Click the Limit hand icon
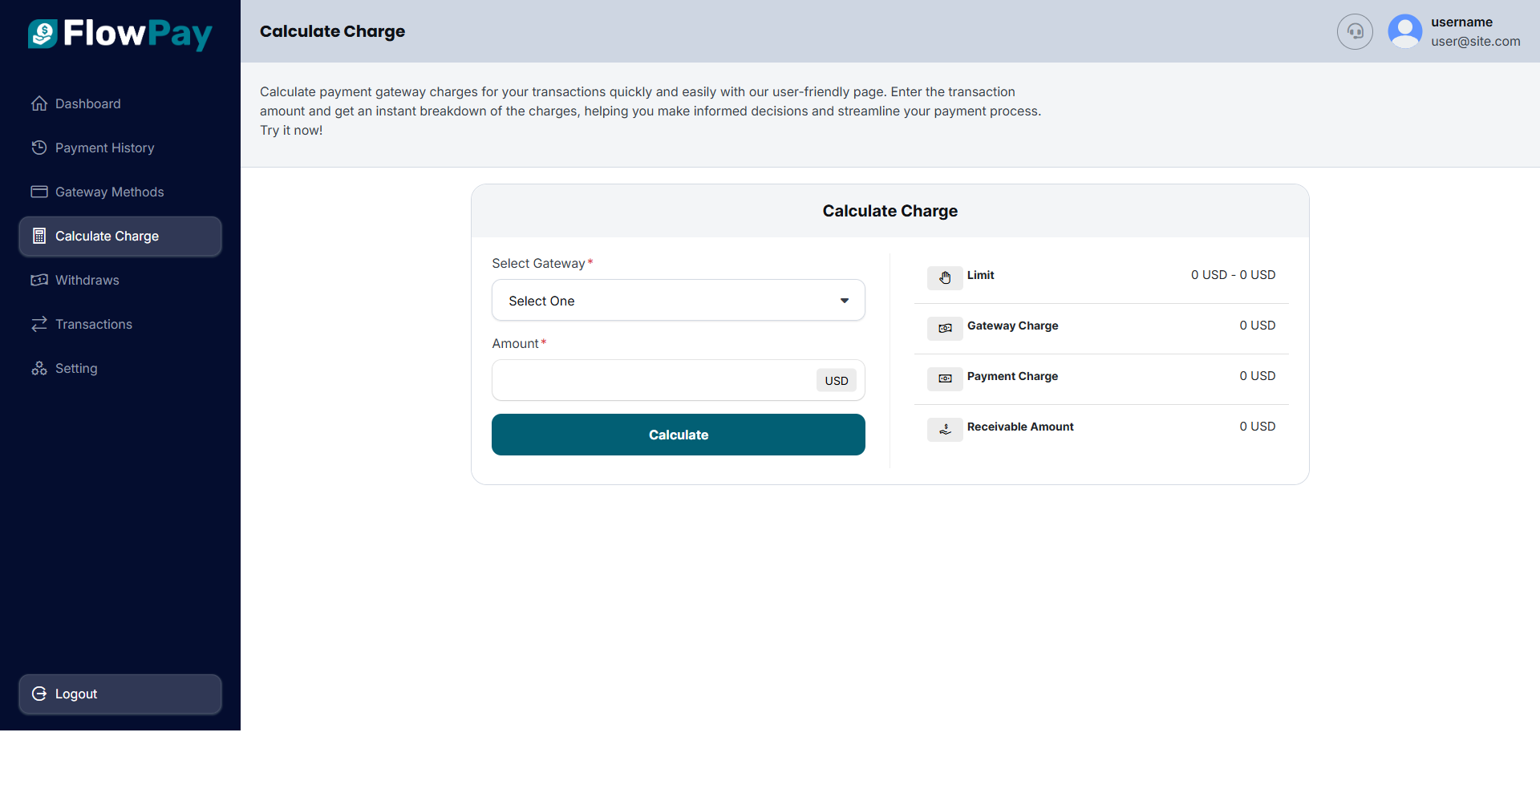This screenshot has width=1540, height=793. (x=945, y=277)
